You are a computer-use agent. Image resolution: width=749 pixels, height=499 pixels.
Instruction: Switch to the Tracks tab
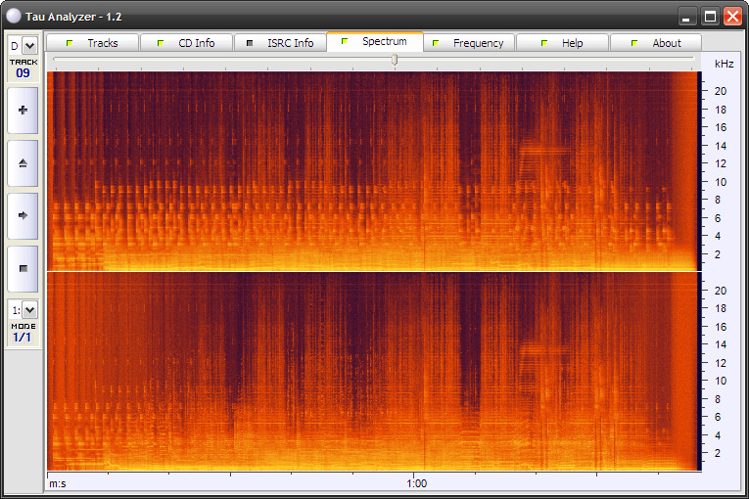pyautogui.click(x=92, y=43)
